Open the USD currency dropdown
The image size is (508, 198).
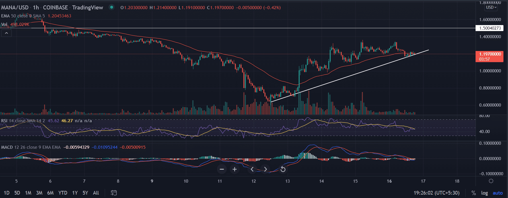click(x=491, y=7)
